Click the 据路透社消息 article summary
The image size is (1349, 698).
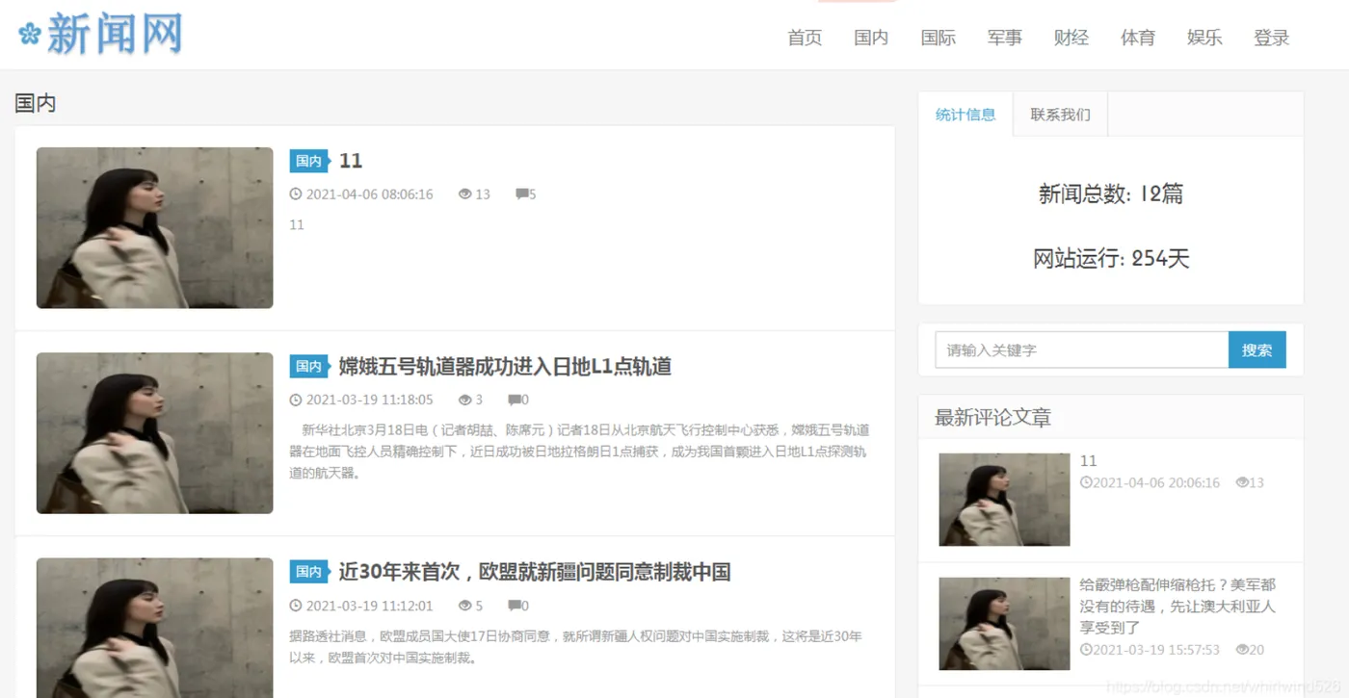click(x=576, y=647)
